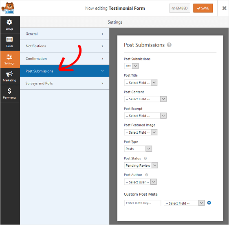Image resolution: width=229 pixels, height=225 pixels.
Task: Open the Post Status Pending Review dropdown
Action: tap(141, 165)
